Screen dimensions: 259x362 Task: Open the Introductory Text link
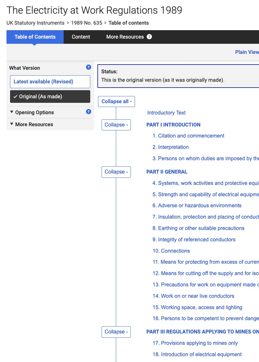(x=166, y=113)
